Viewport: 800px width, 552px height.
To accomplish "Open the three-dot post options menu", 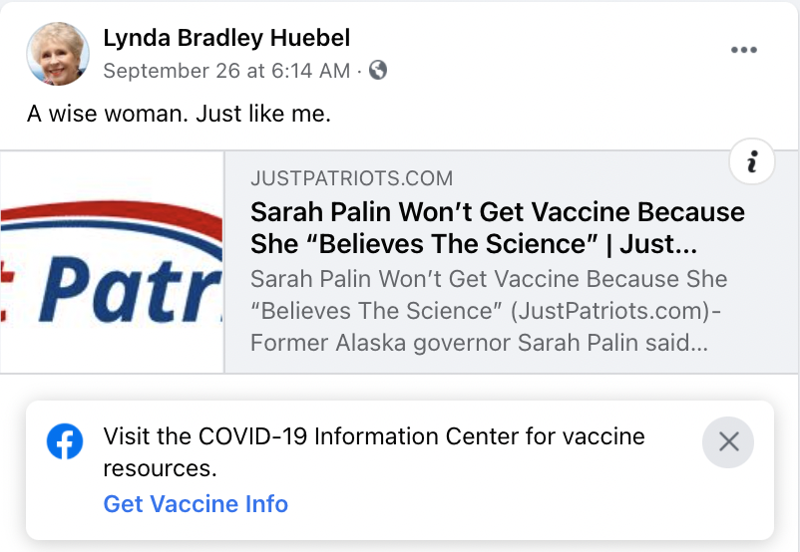I will [743, 50].
